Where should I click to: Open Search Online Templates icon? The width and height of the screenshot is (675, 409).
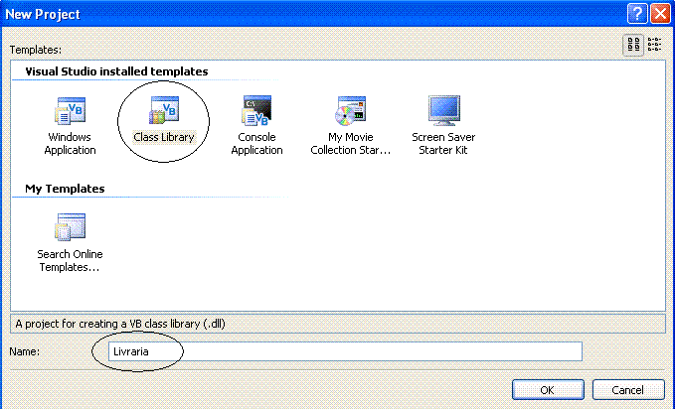pos(70,227)
